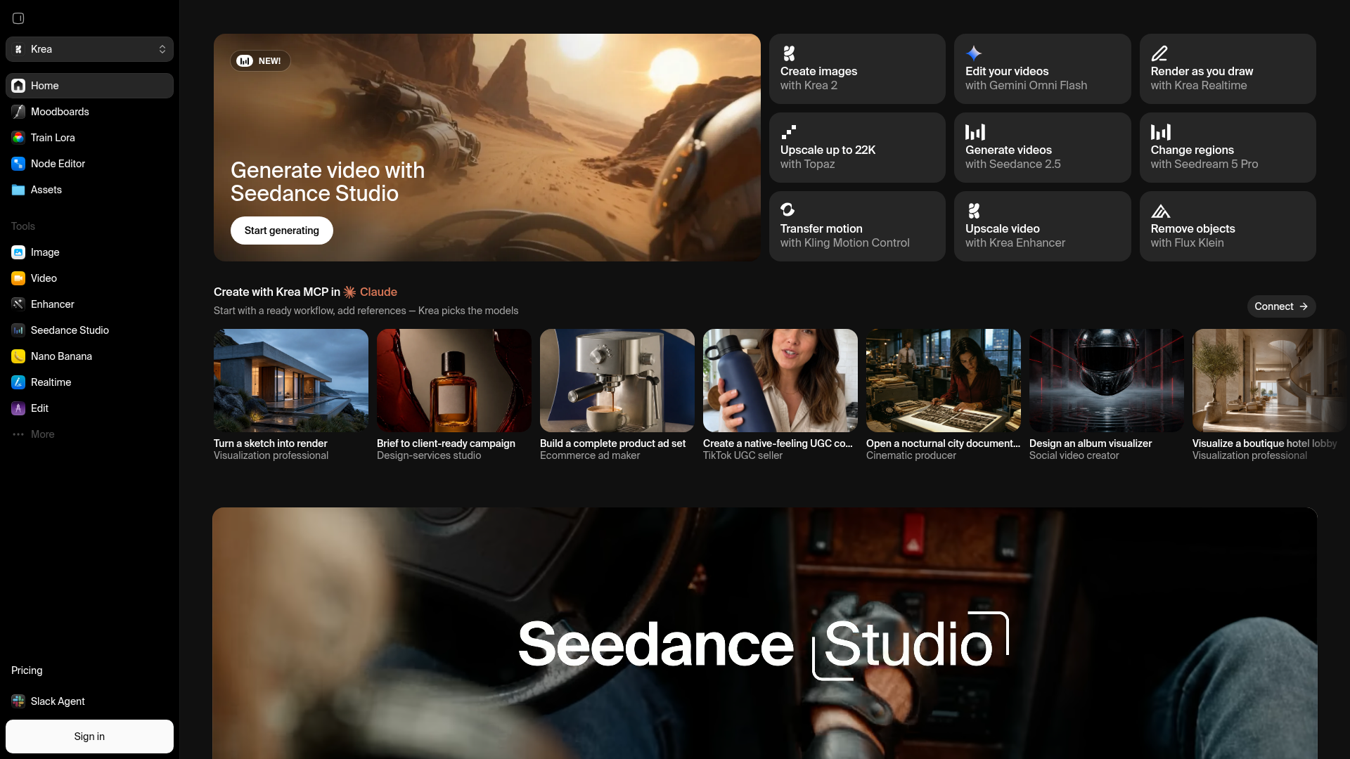Click the large Seedance Studio video banner

(764, 633)
